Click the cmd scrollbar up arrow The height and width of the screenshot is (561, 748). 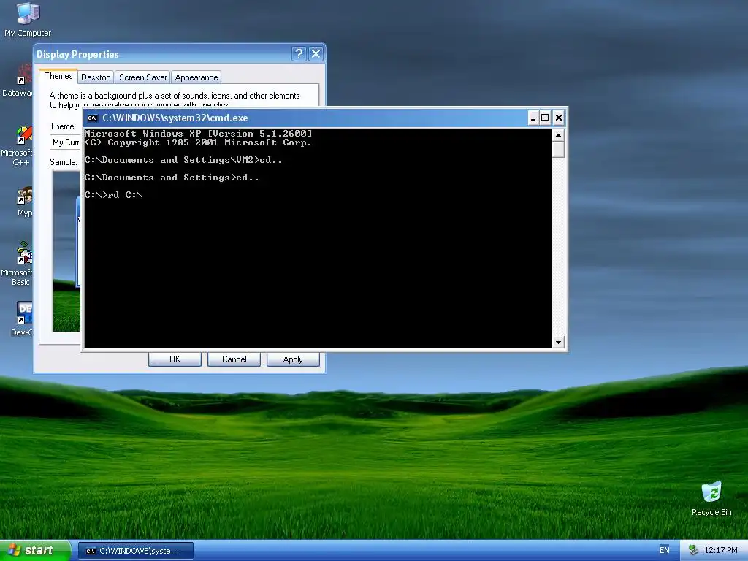pyautogui.click(x=558, y=135)
